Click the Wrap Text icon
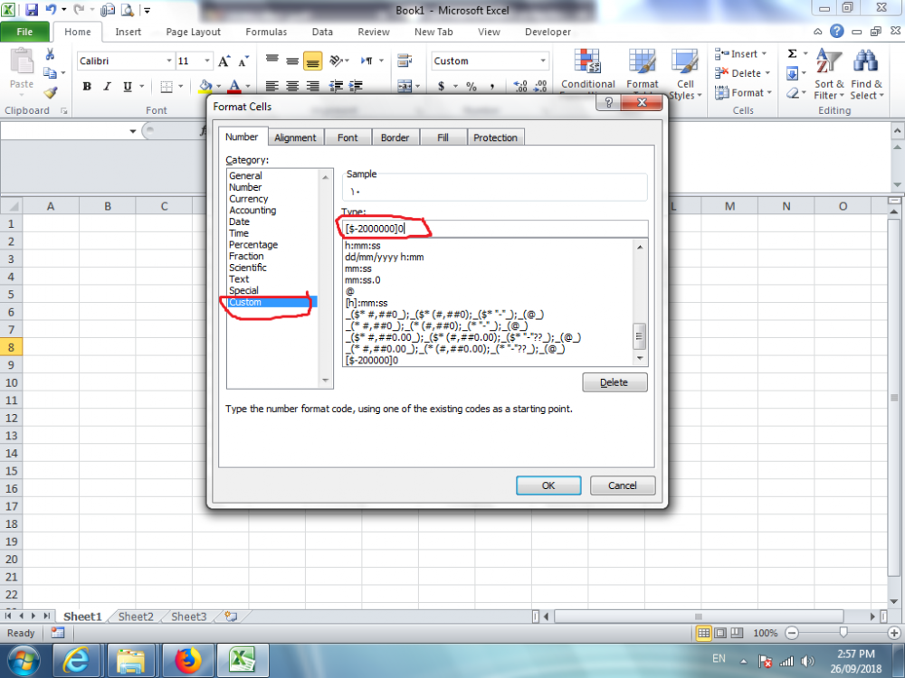905x678 pixels. pyautogui.click(x=405, y=61)
